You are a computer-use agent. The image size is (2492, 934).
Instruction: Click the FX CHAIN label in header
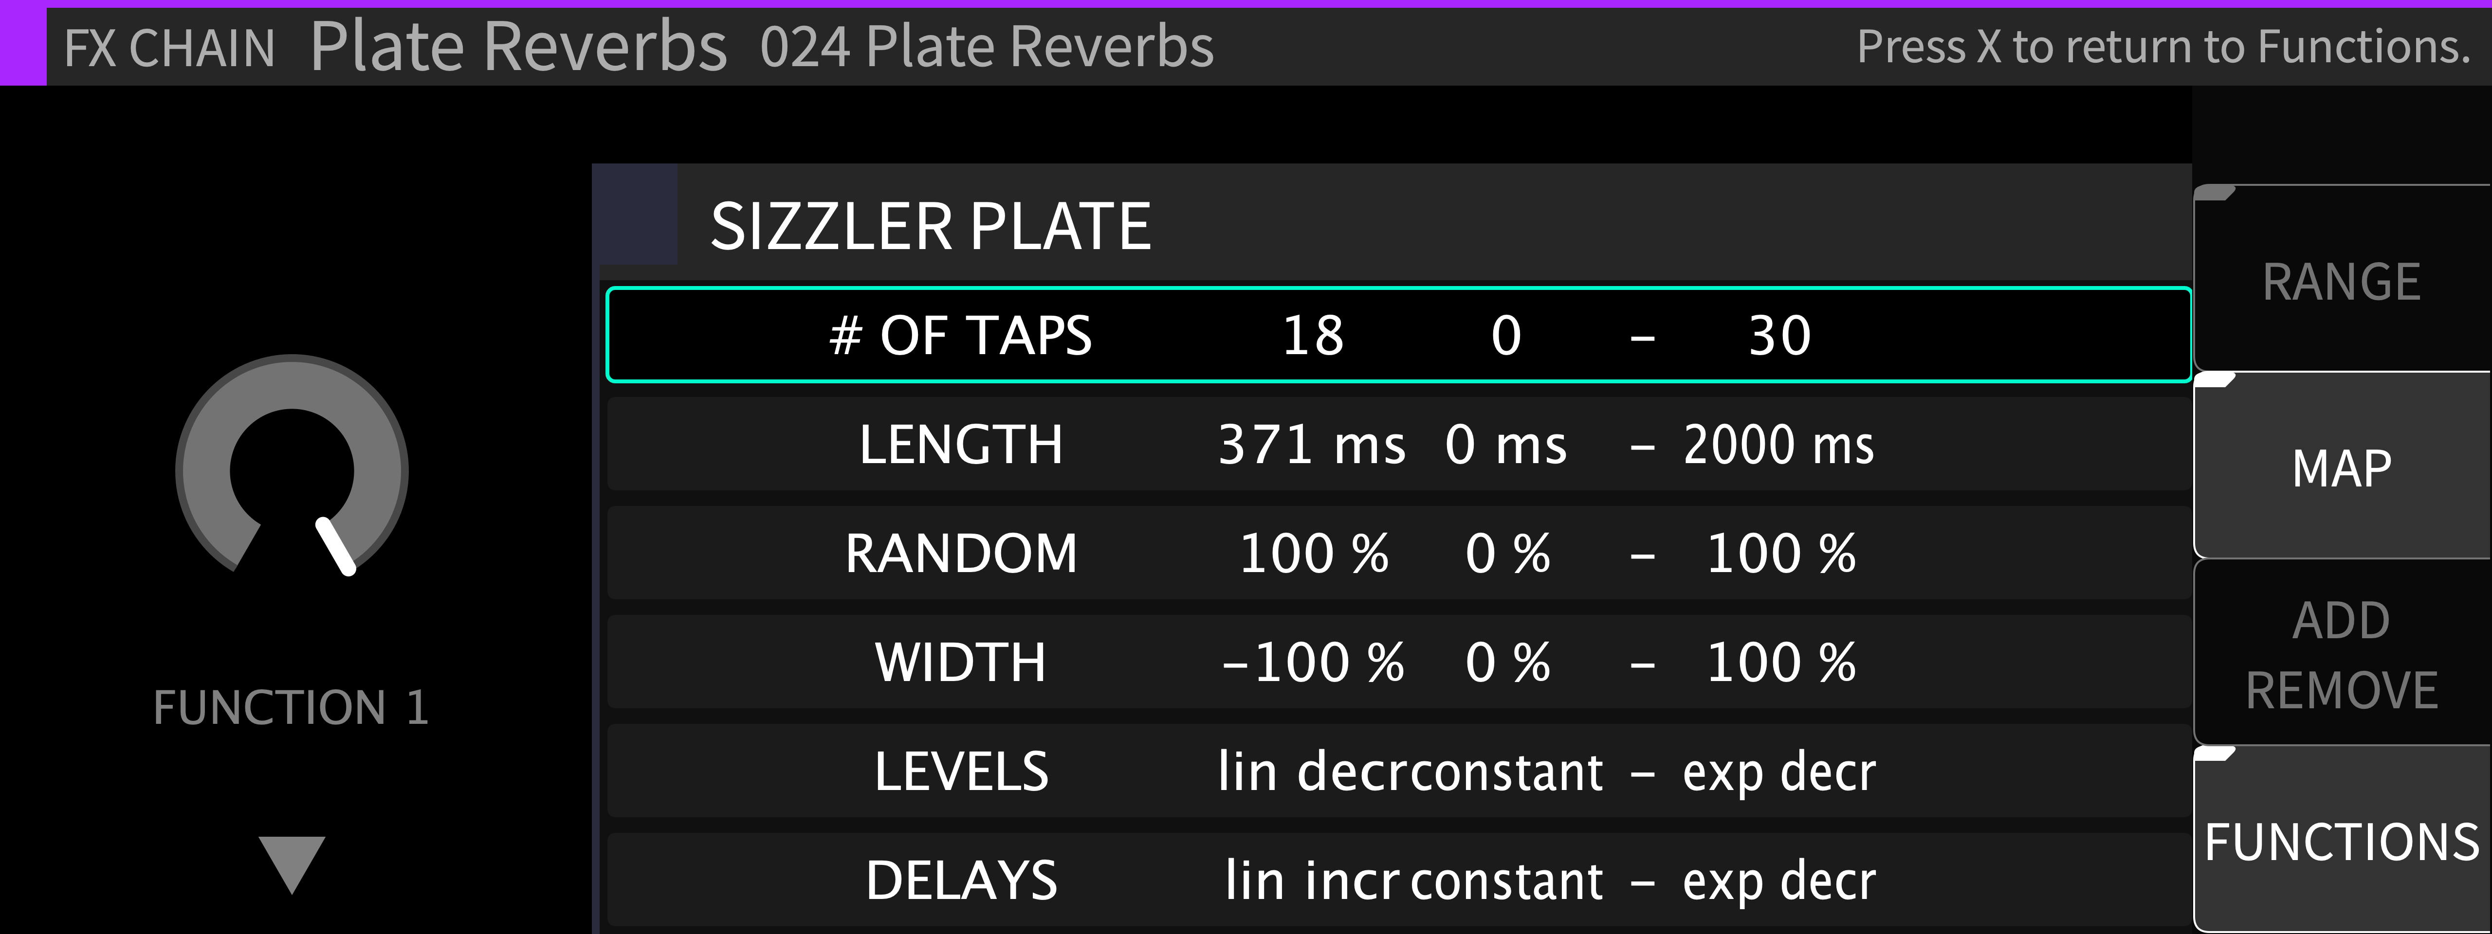169,47
